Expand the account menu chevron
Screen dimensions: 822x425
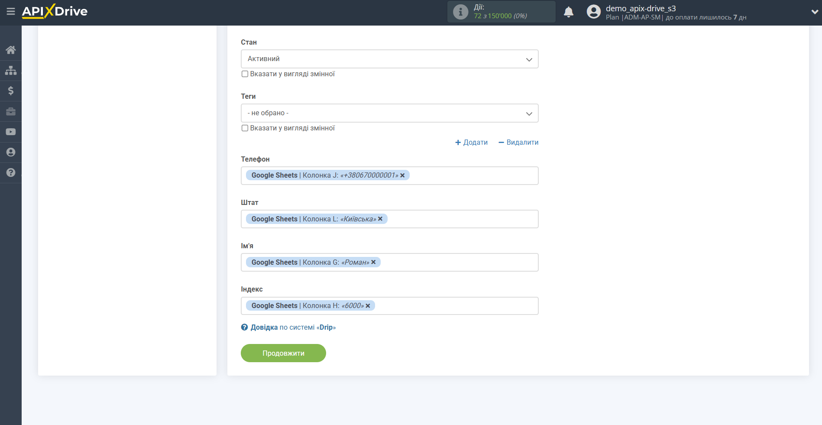point(815,12)
